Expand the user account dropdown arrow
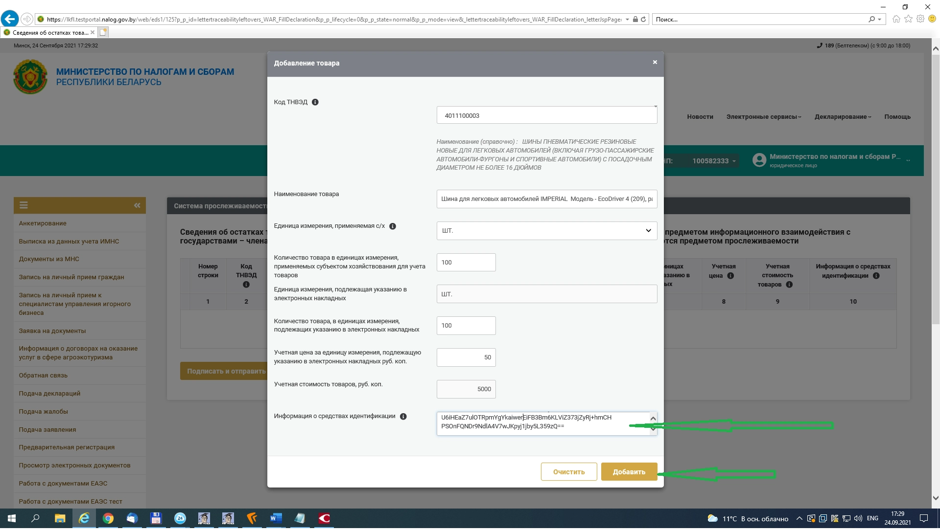Viewport: 940px width, 532px height. tap(908, 160)
